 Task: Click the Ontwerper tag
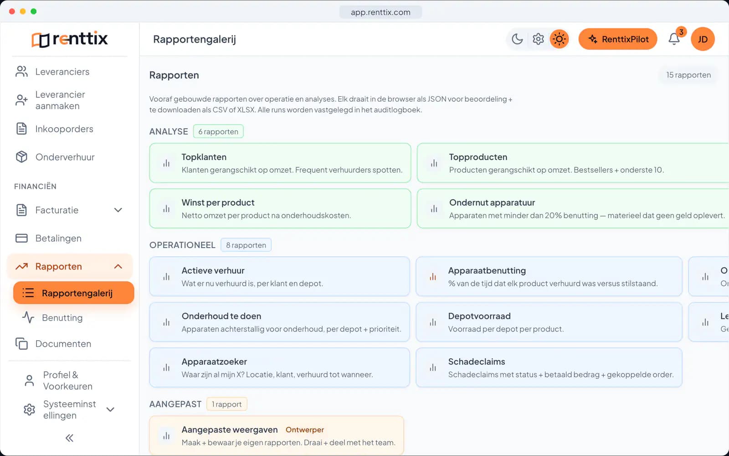[305, 430]
